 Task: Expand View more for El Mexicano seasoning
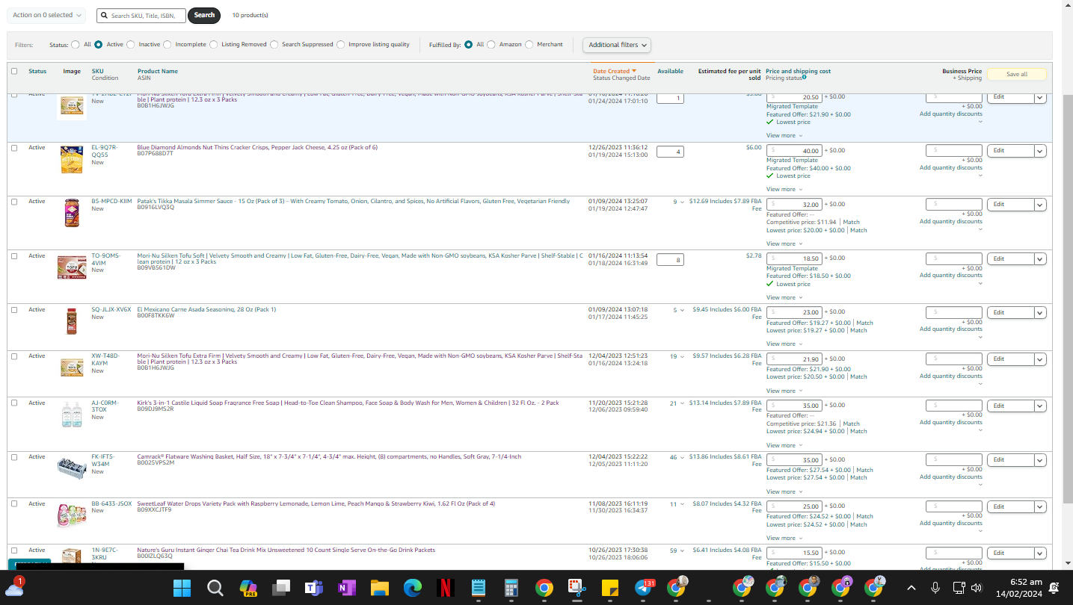784,344
